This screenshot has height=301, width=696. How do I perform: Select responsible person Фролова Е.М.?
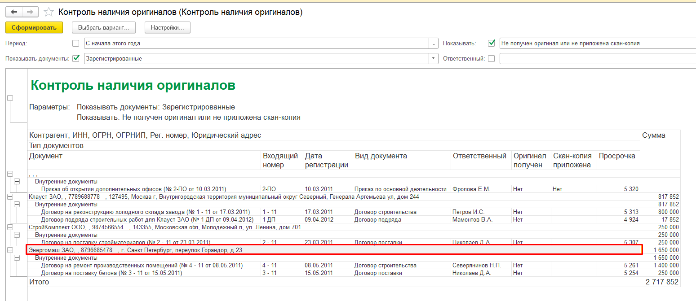(472, 189)
